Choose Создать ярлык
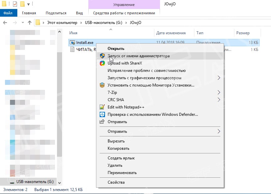The width and height of the screenshot is (271, 194). [160, 158]
